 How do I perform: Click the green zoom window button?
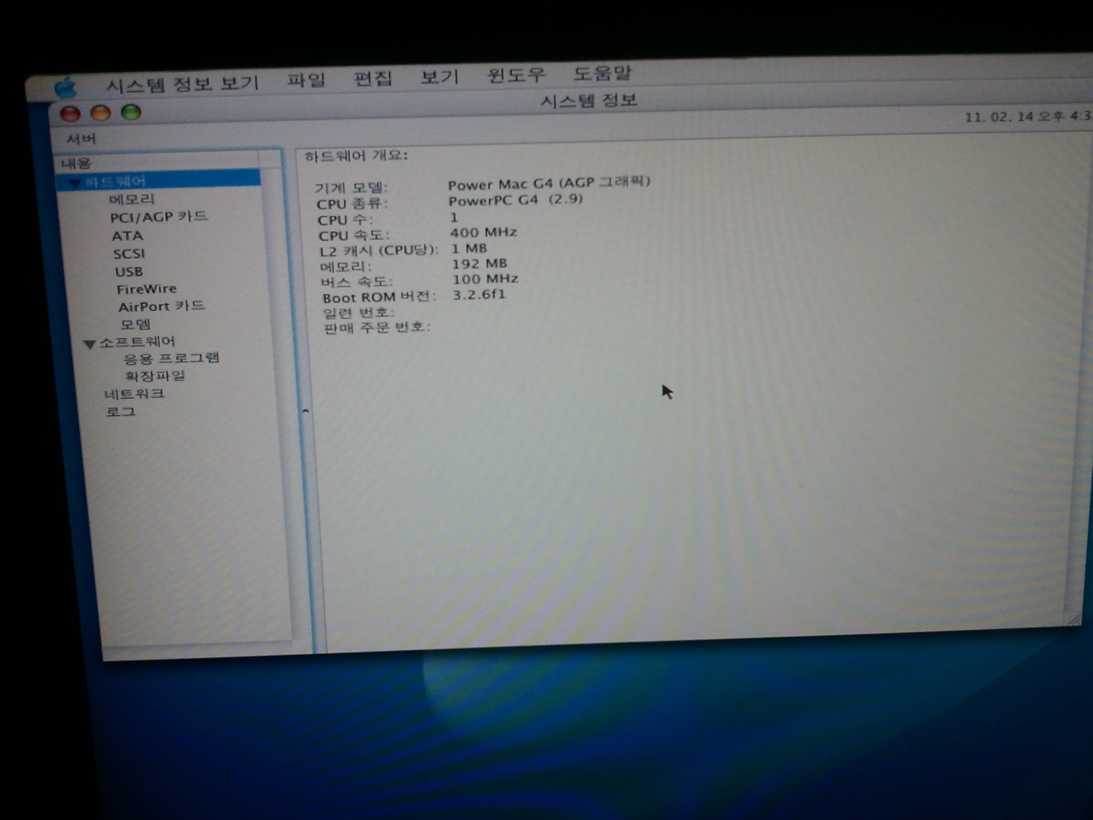coord(132,112)
